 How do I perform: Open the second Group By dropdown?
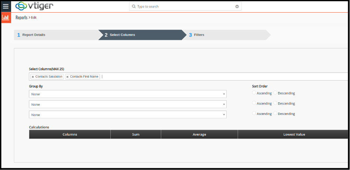click(127, 105)
